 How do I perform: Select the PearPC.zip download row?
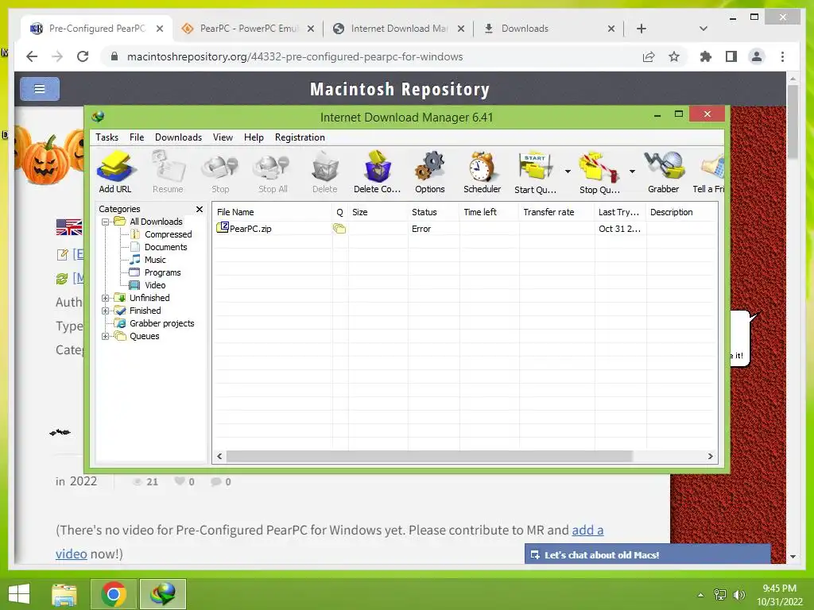465,229
